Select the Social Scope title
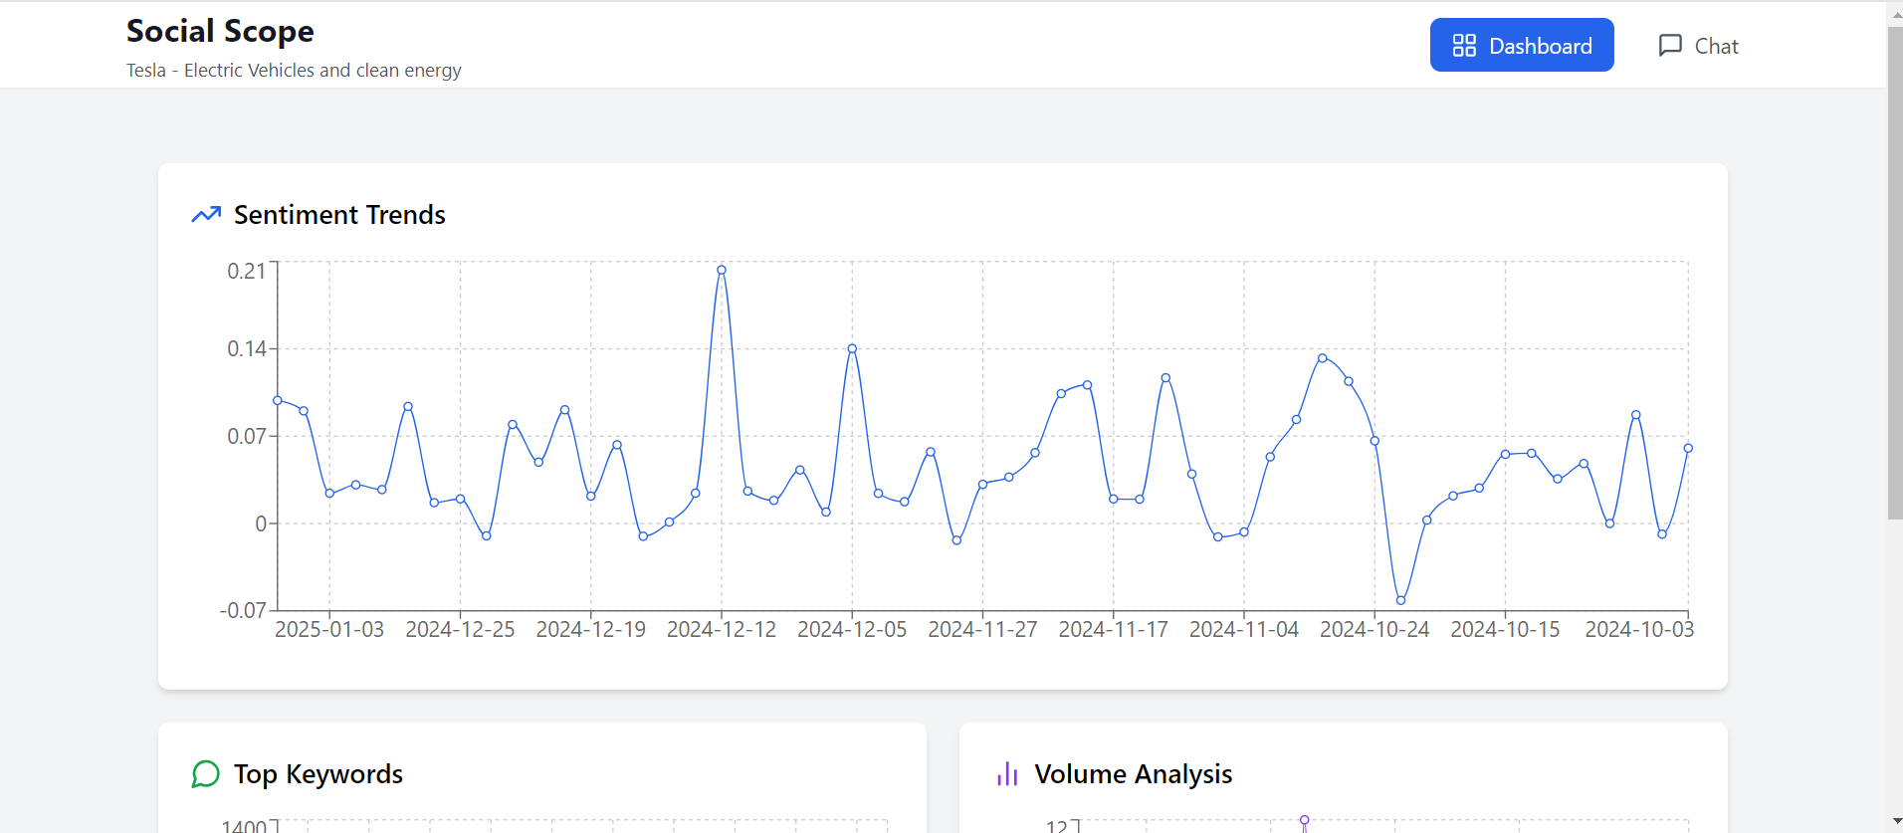This screenshot has height=833, width=1903. [x=220, y=31]
